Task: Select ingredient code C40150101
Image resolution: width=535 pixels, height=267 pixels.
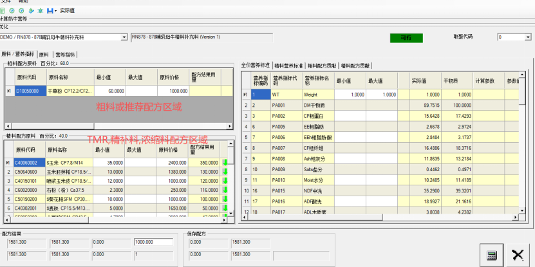Action: pos(30,181)
